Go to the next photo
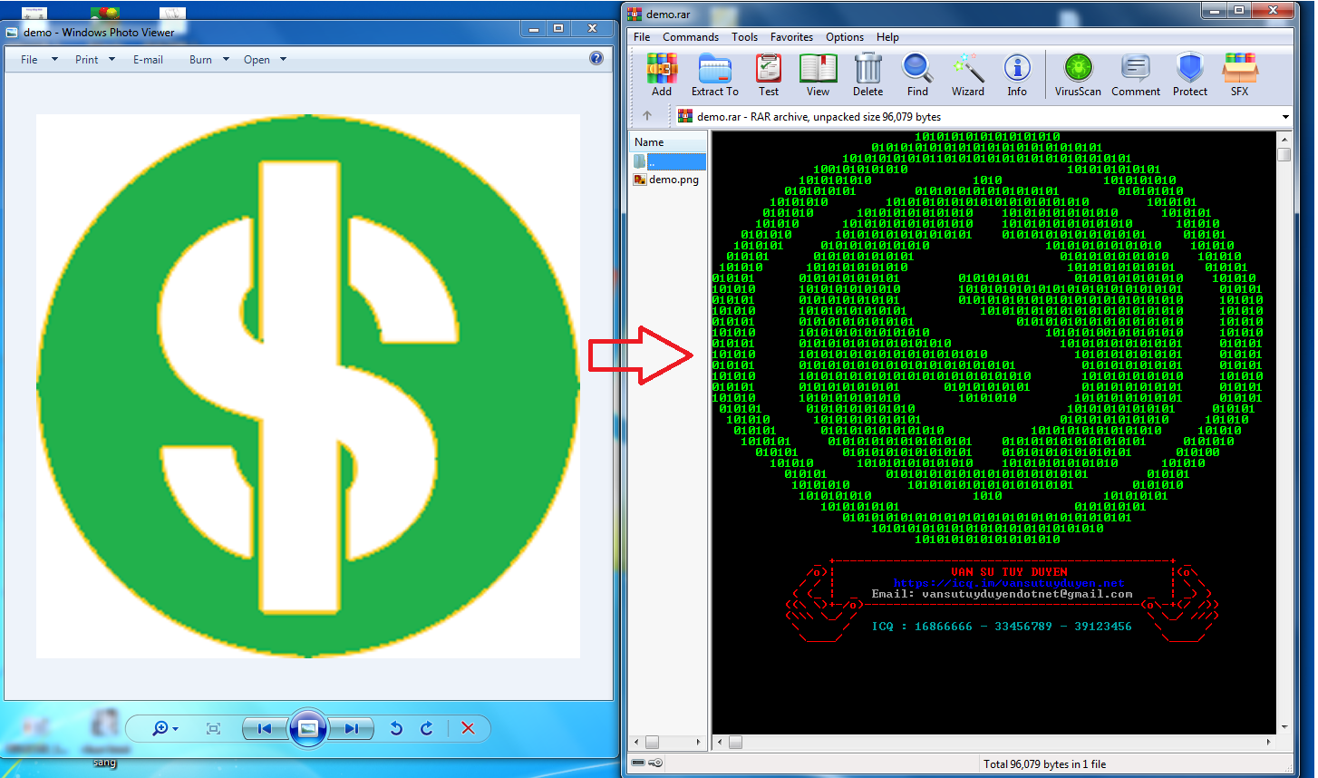The width and height of the screenshot is (1318, 778). click(351, 728)
